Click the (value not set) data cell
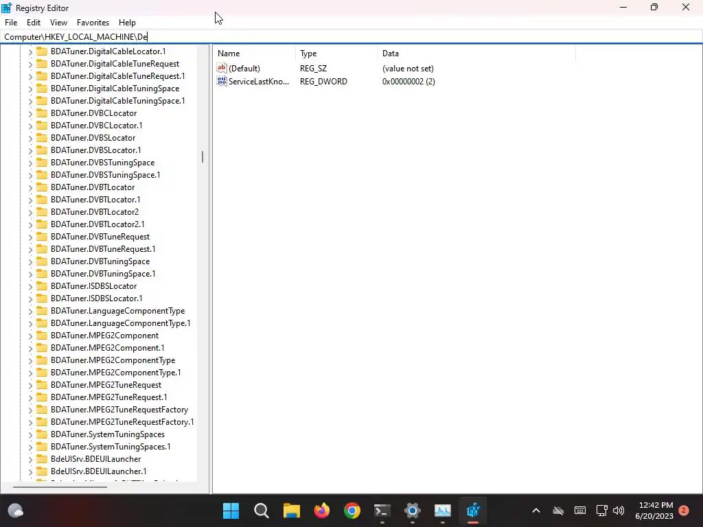Image resolution: width=703 pixels, height=527 pixels. point(408,68)
